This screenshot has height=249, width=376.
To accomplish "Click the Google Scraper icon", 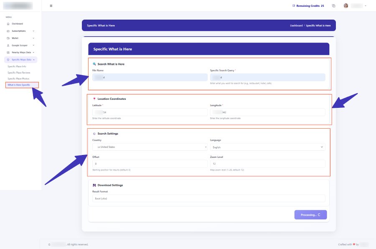I will click(x=9, y=45).
